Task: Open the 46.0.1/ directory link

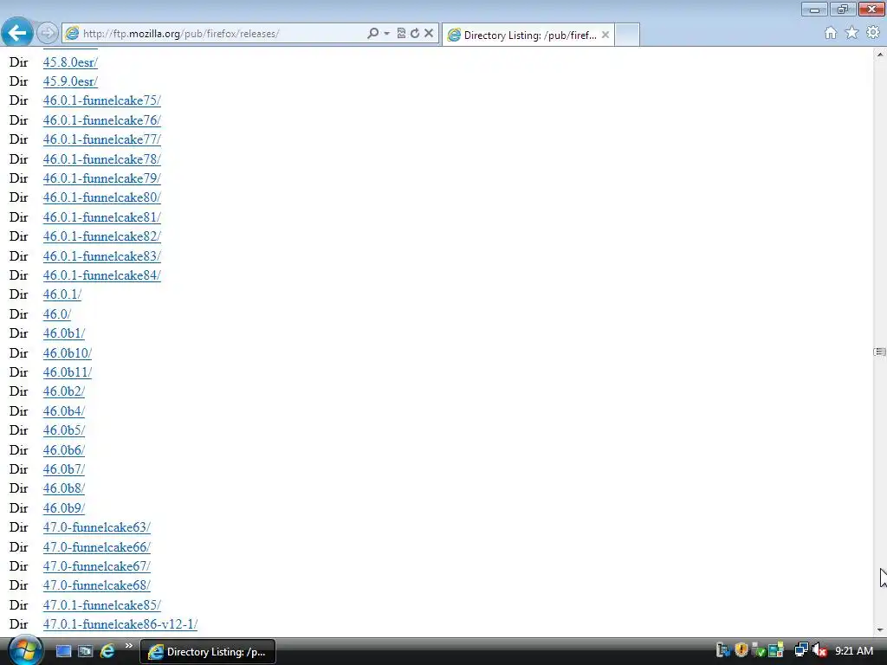Action: (x=62, y=295)
